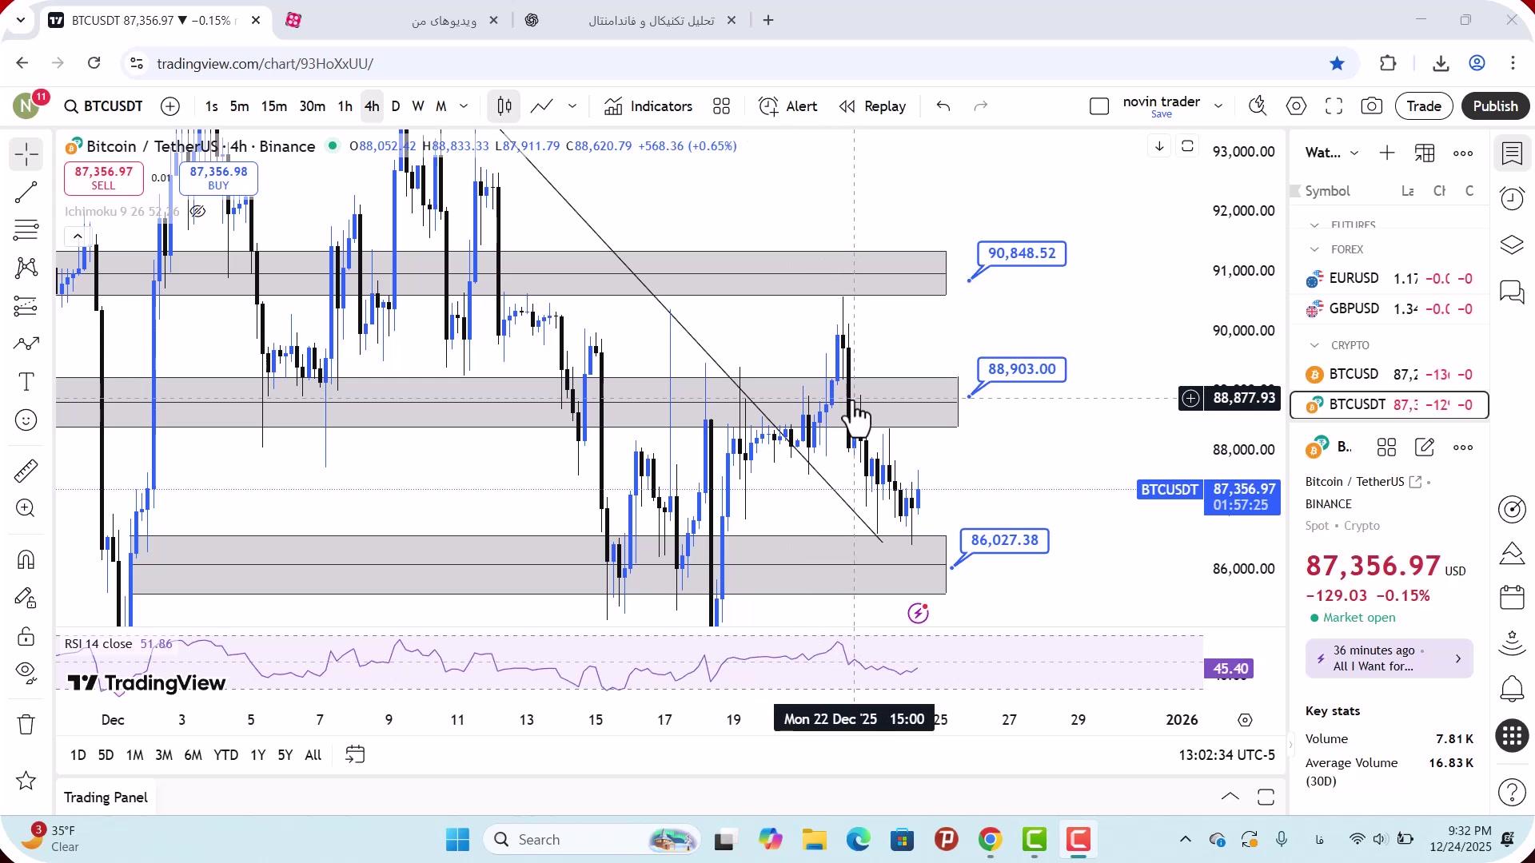Collapse the indicator legend arrow
The height and width of the screenshot is (863, 1535).
78,237
